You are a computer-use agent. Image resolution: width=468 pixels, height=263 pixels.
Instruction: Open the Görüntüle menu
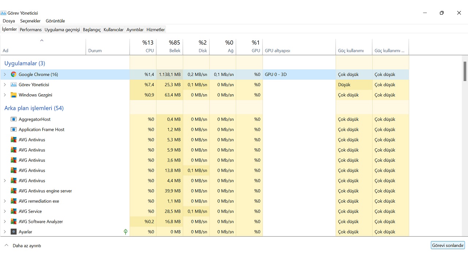[x=55, y=21]
